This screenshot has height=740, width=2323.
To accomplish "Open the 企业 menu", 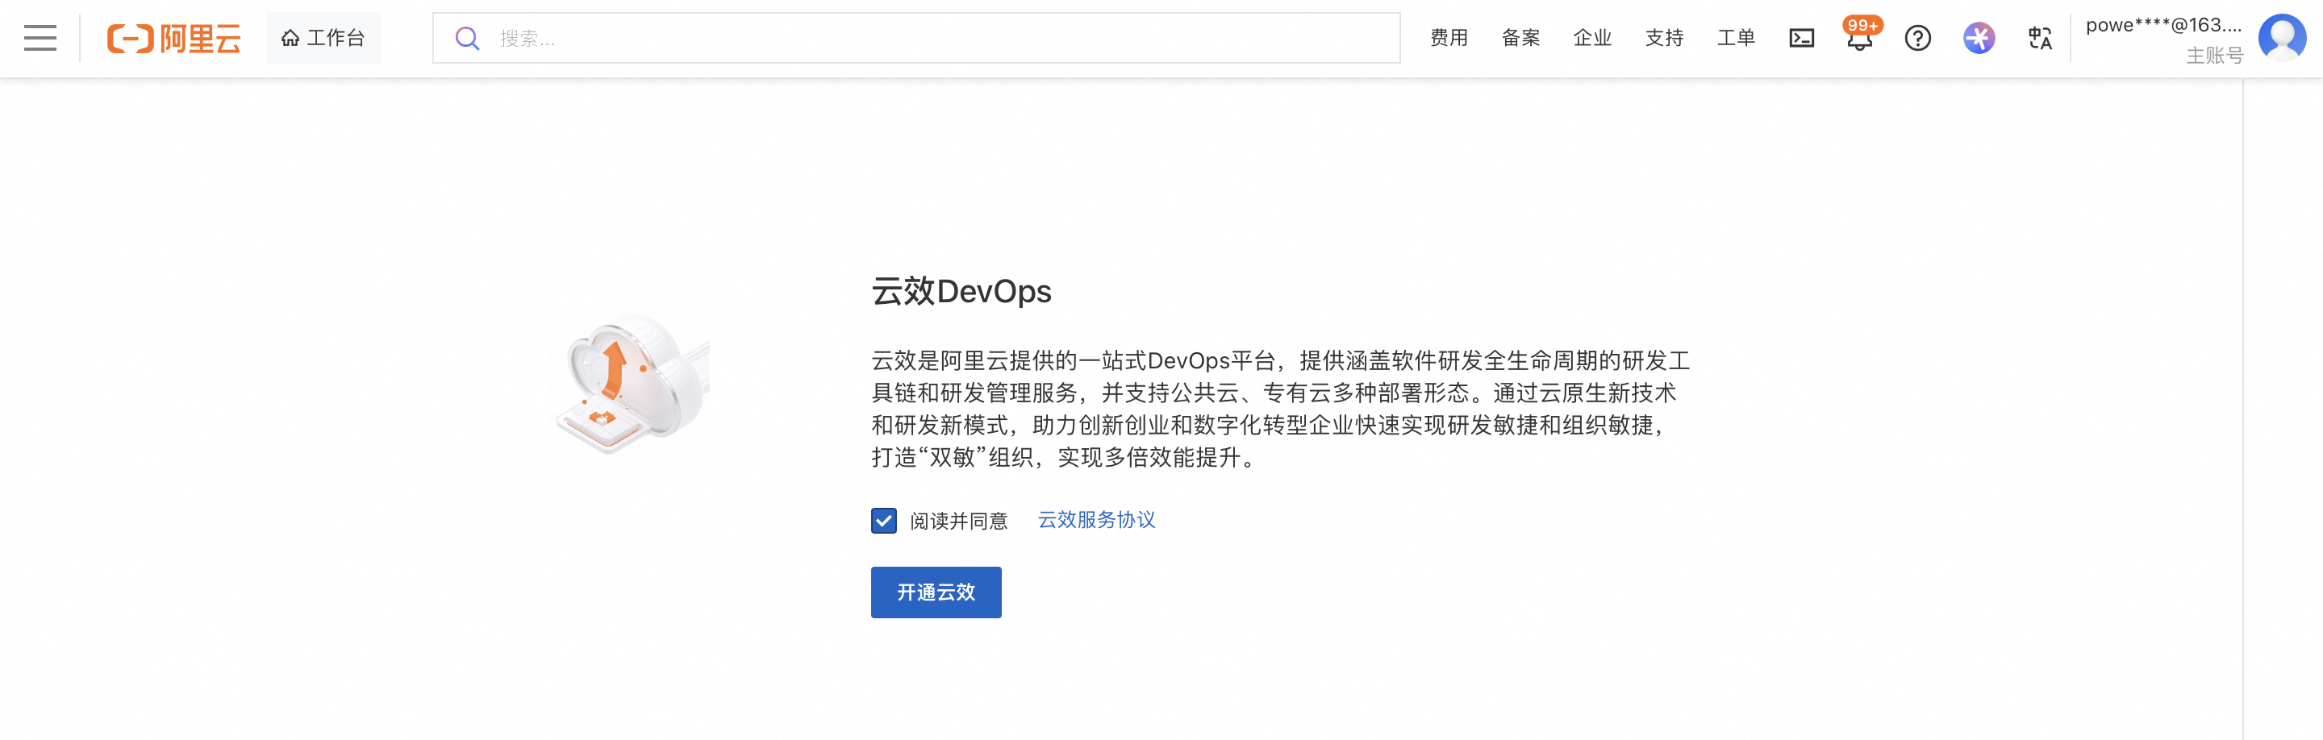I will tap(1592, 38).
